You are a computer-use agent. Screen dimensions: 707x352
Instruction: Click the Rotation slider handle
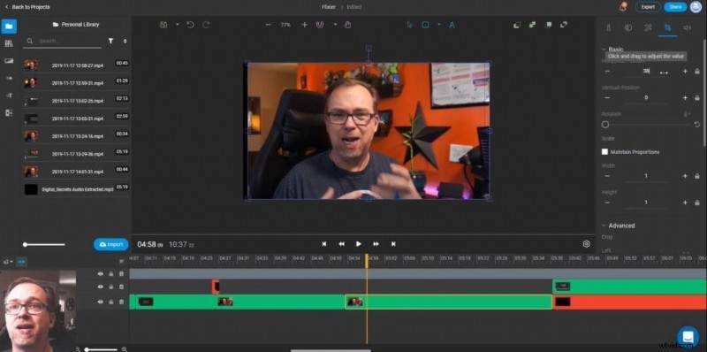pyautogui.click(x=605, y=125)
